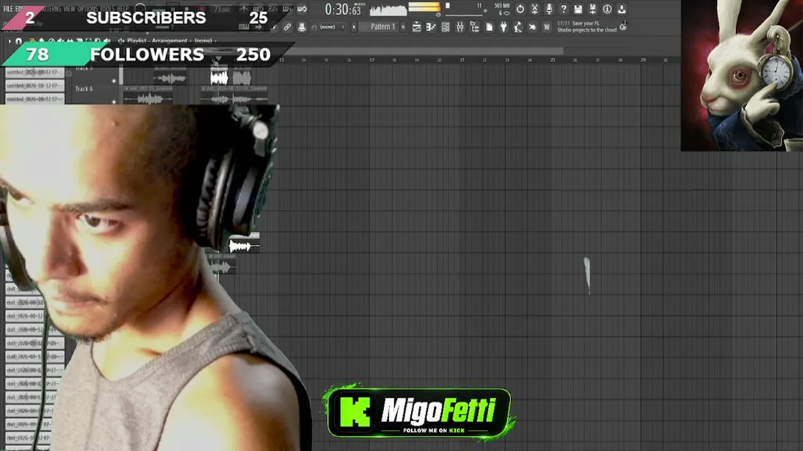Click the globe news icon beside hint text
Screen dimensions: 803x451
tap(624, 26)
